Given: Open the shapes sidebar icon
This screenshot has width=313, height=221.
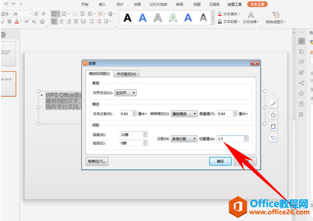Looking at the screenshot, I should pyautogui.click(x=301, y=62).
